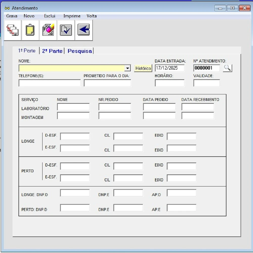Click the Volta back arrow icon
Screen dimensions: 253x253
point(83,30)
